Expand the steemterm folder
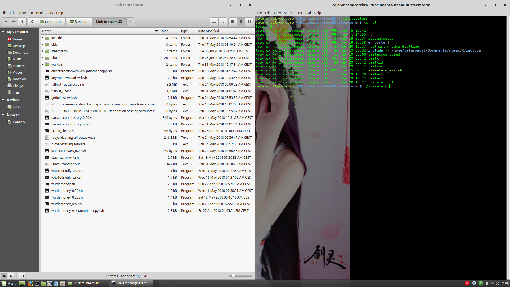Screen dimensions: 510x287 42,51
